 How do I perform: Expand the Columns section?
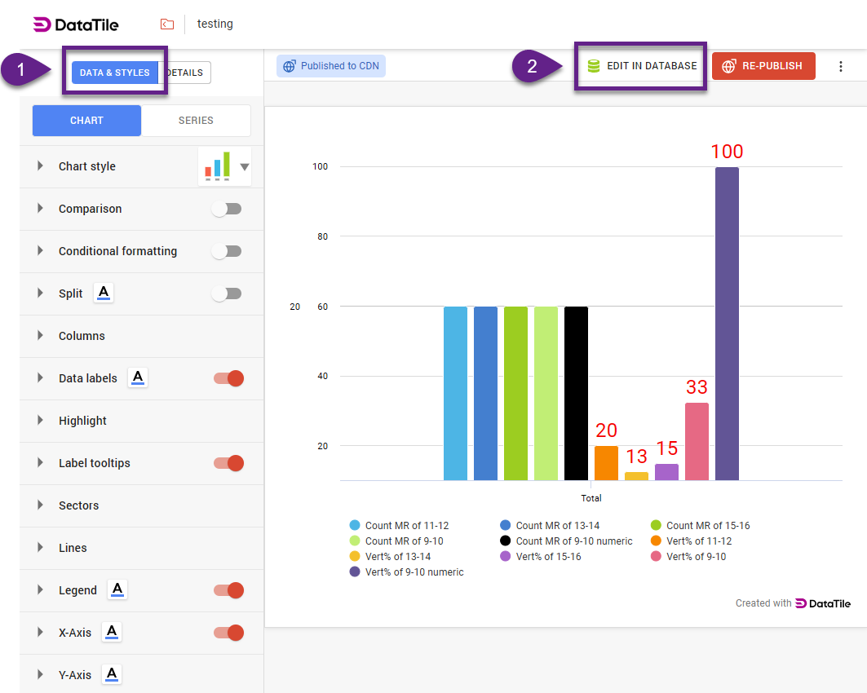point(40,336)
